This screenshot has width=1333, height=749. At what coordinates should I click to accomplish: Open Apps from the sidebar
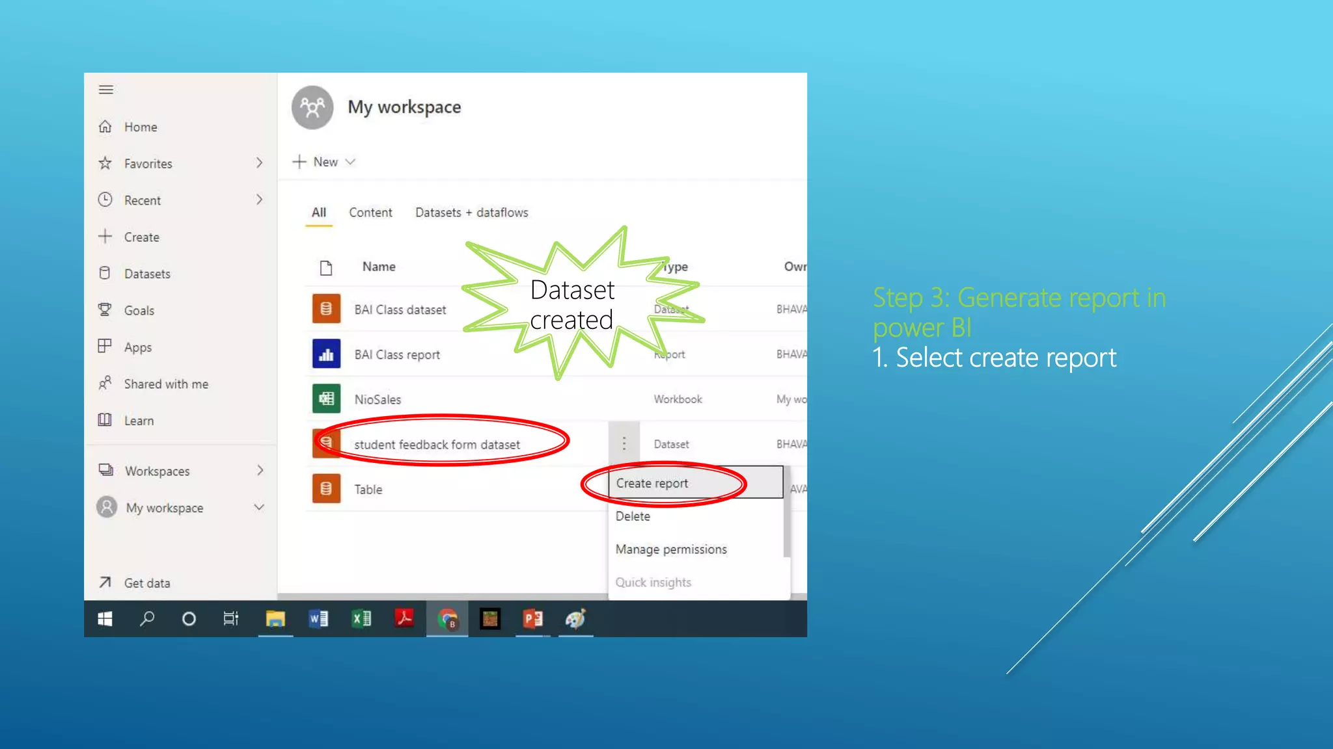tap(137, 347)
